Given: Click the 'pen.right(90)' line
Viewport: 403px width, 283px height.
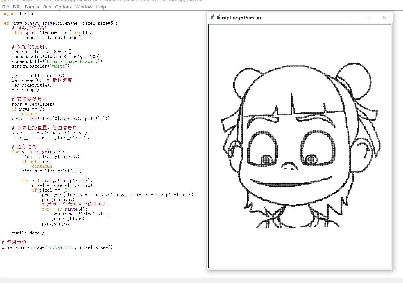Looking at the screenshot, I should (x=68, y=219).
